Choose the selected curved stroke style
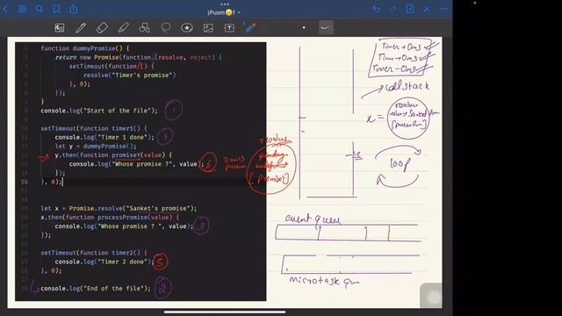This screenshot has width=562, height=316. pyautogui.click(x=326, y=27)
